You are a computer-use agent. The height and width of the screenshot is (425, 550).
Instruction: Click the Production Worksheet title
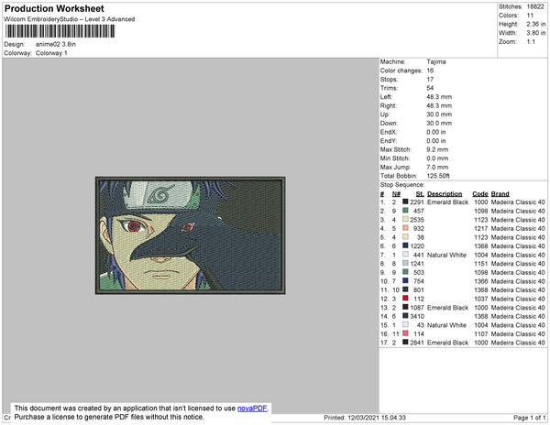[54, 9]
